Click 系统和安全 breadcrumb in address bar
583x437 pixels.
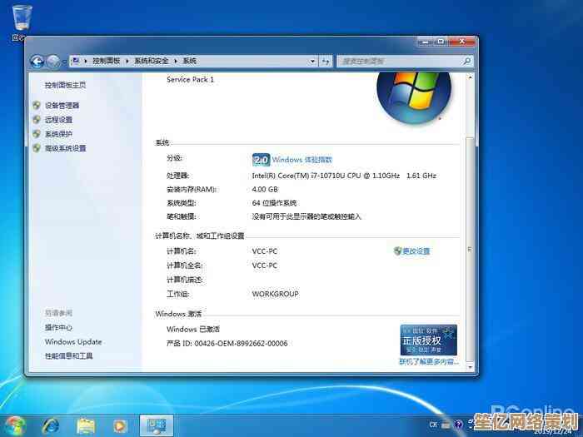(x=151, y=61)
